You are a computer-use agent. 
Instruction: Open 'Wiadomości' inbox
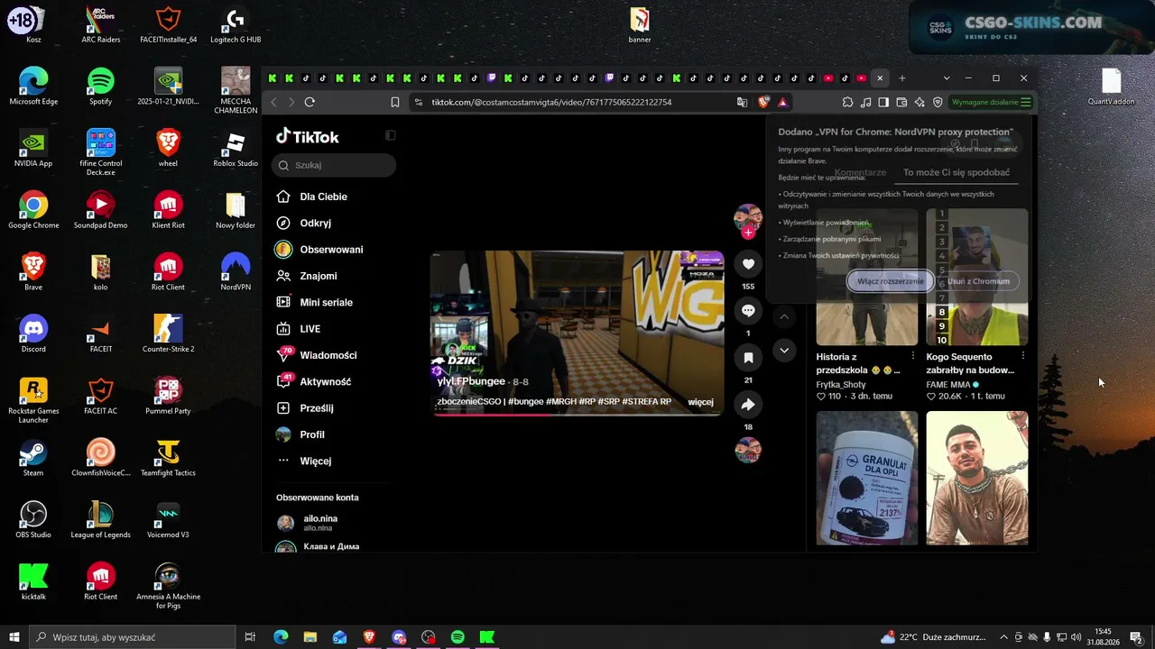317,355
